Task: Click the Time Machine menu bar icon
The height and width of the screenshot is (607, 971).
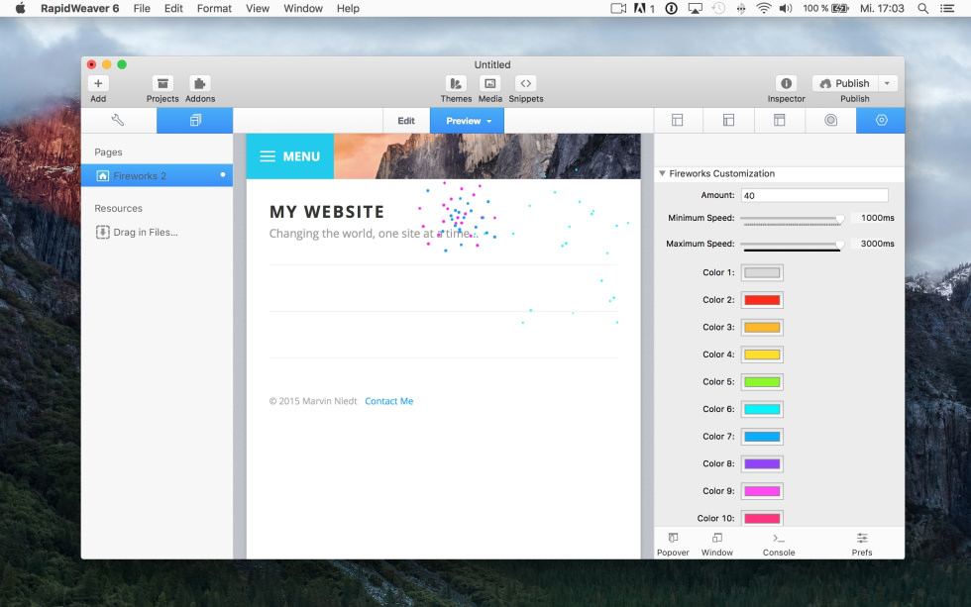Action: (x=718, y=9)
